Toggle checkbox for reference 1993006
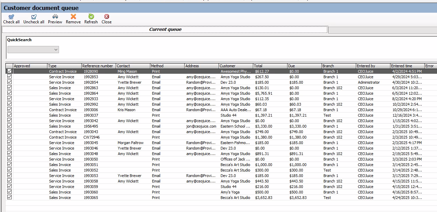The height and width of the screenshot is (212, 437). [9, 110]
